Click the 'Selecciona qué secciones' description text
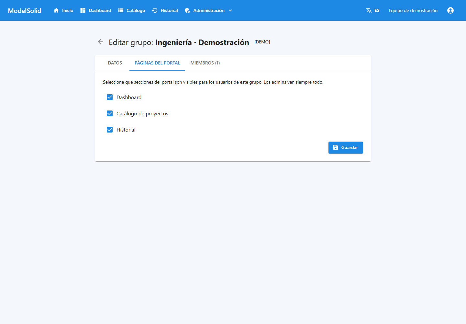Viewport: 466px width, 324px height. (213, 82)
